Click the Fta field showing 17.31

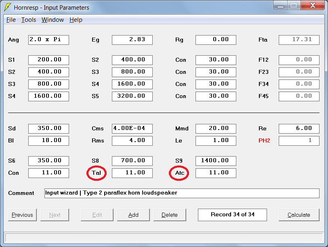point(299,40)
